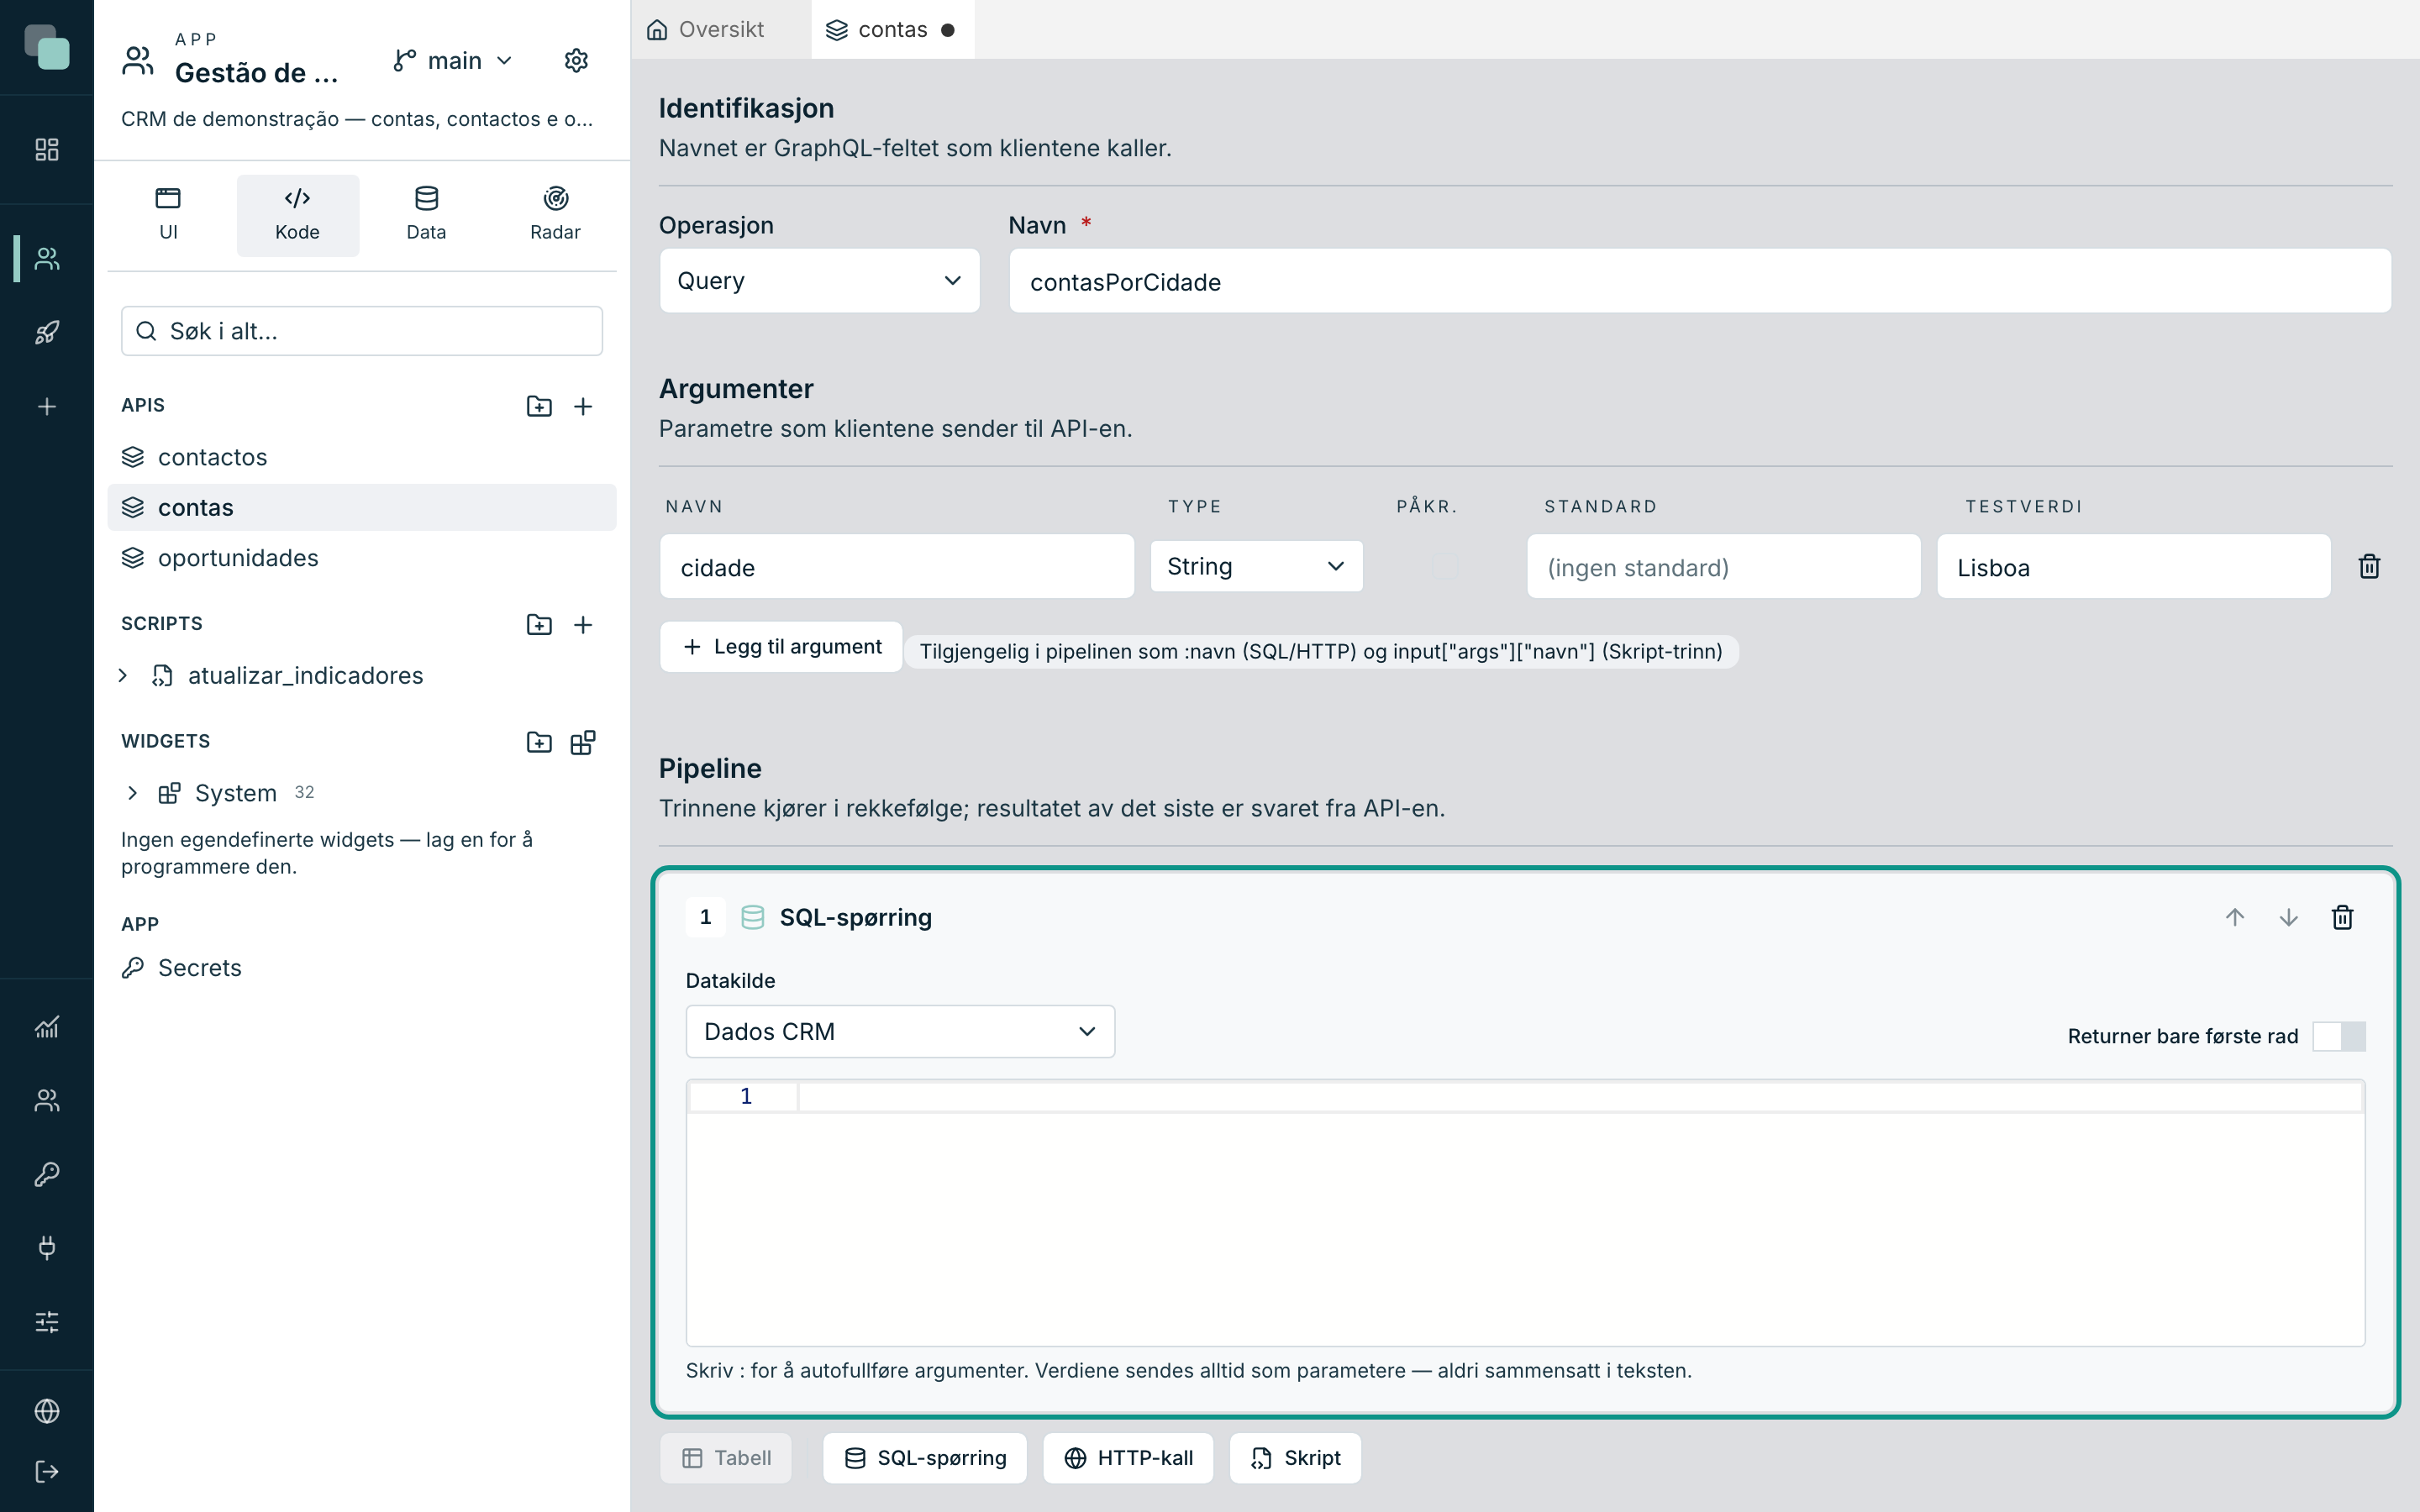This screenshot has width=2420, height=1512.
Task: Open the main branch dropdown
Action: click(454, 61)
